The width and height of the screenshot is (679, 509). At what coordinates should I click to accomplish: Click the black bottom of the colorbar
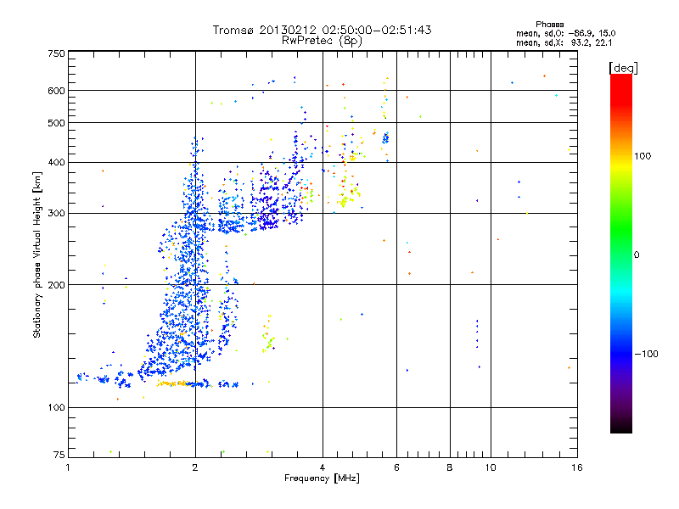[621, 427]
